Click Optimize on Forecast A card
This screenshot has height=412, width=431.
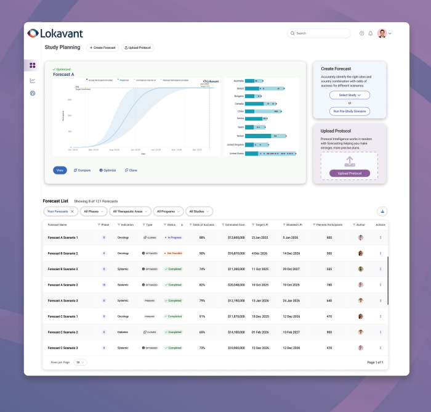(108, 170)
